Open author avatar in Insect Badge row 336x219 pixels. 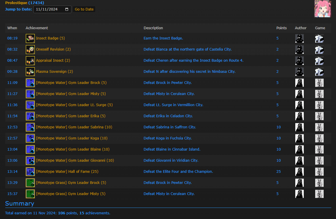click(299, 38)
